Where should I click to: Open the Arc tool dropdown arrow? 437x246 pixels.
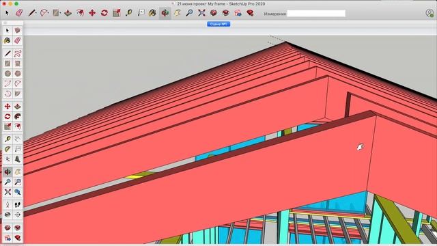pyautogui.click(x=48, y=14)
